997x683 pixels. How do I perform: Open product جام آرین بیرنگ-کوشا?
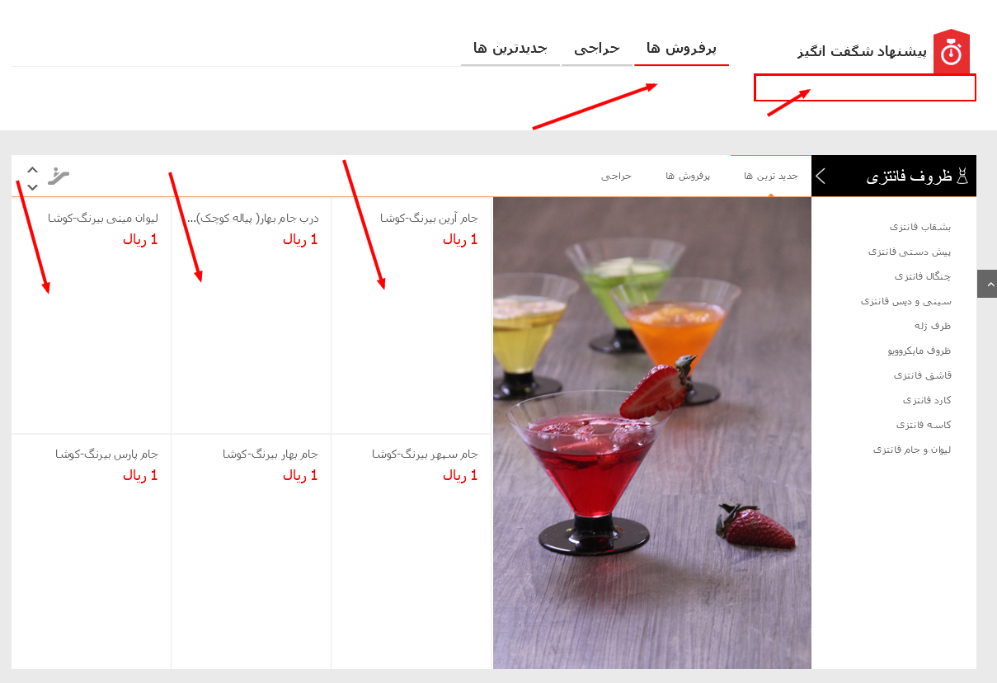[429, 219]
